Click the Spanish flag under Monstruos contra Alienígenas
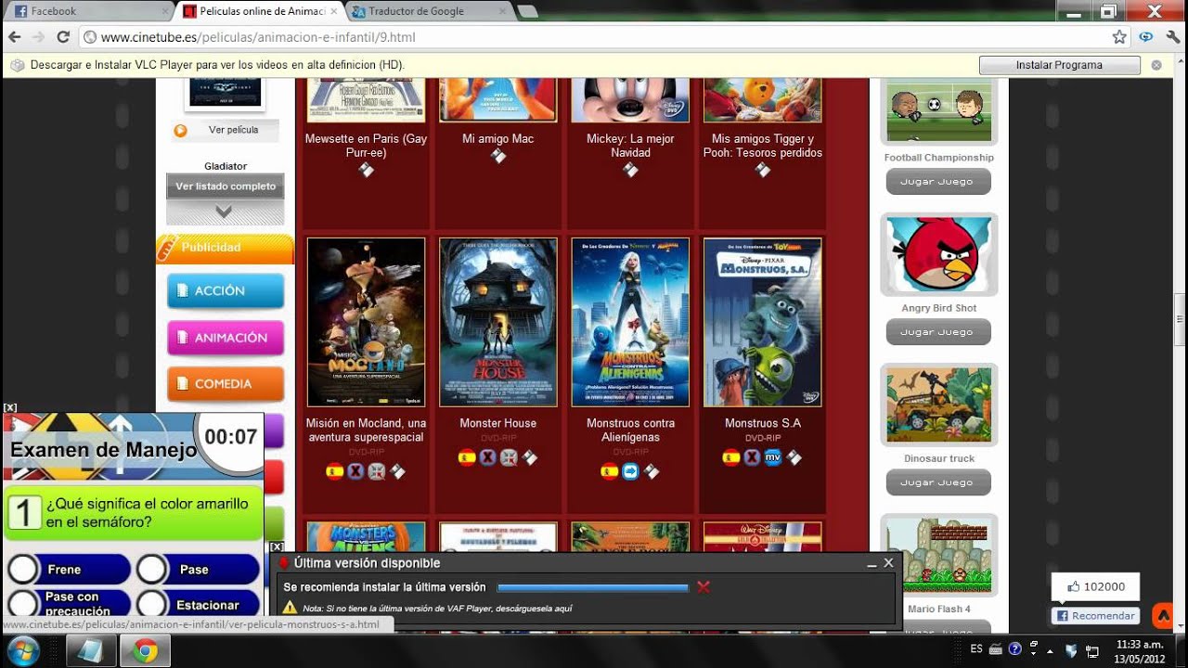 609,471
